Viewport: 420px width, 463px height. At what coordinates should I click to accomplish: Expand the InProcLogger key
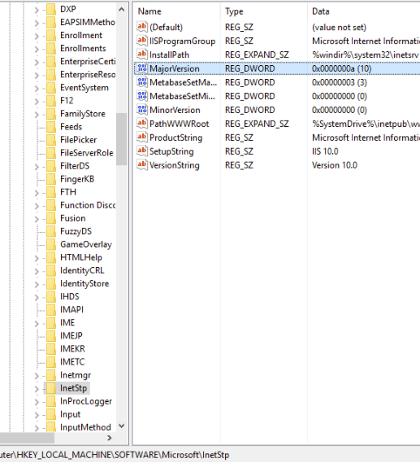pos(37,402)
